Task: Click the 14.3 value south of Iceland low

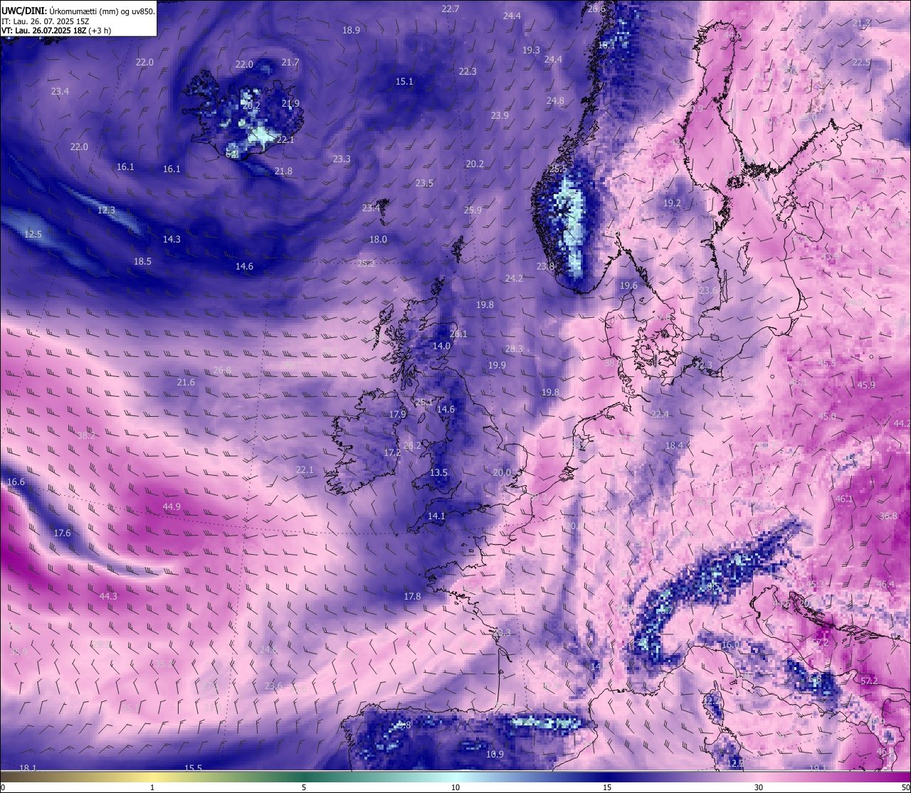Action: tap(172, 239)
